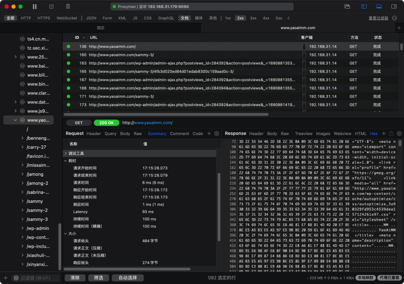Sort requests by the ID column
The width and height of the screenshot is (404, 284).
[x=79, y=37]
